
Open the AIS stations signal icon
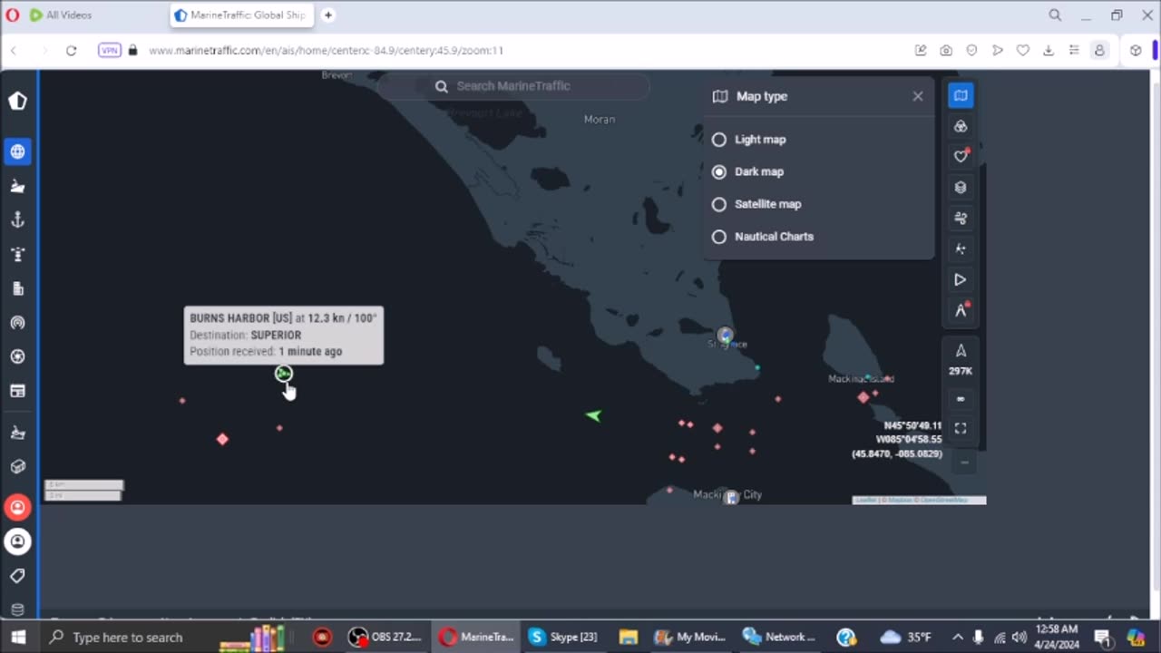(18, 322)
